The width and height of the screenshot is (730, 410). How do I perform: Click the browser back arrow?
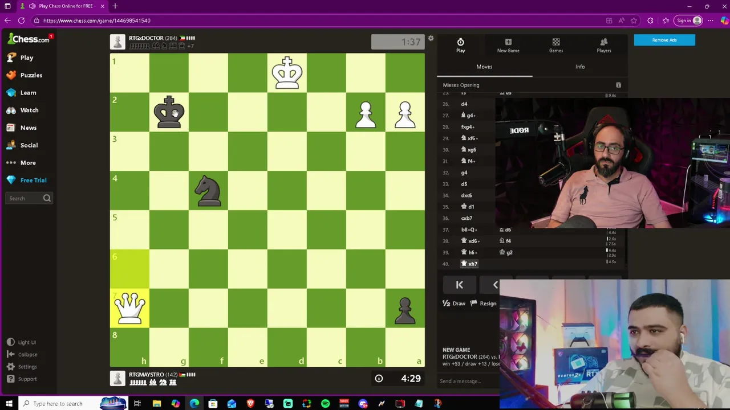tap(7, 20)
